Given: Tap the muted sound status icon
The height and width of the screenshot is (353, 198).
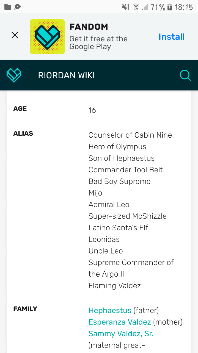Looking at the screenshot, I should [125, 7].
